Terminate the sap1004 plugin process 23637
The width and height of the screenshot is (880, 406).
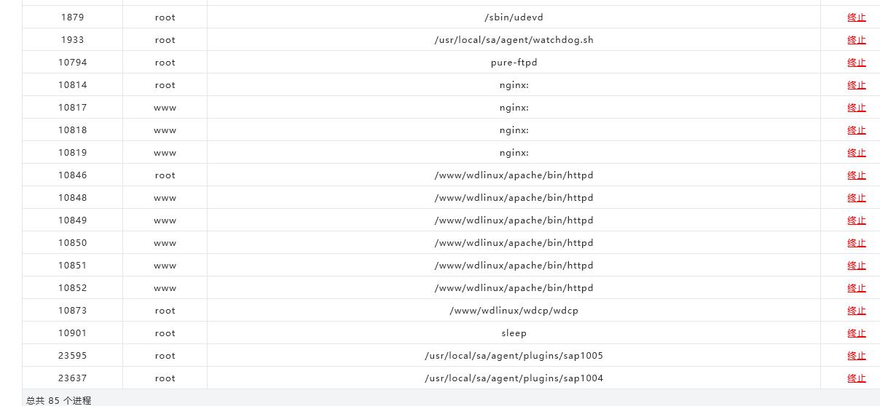pos(857,378)
